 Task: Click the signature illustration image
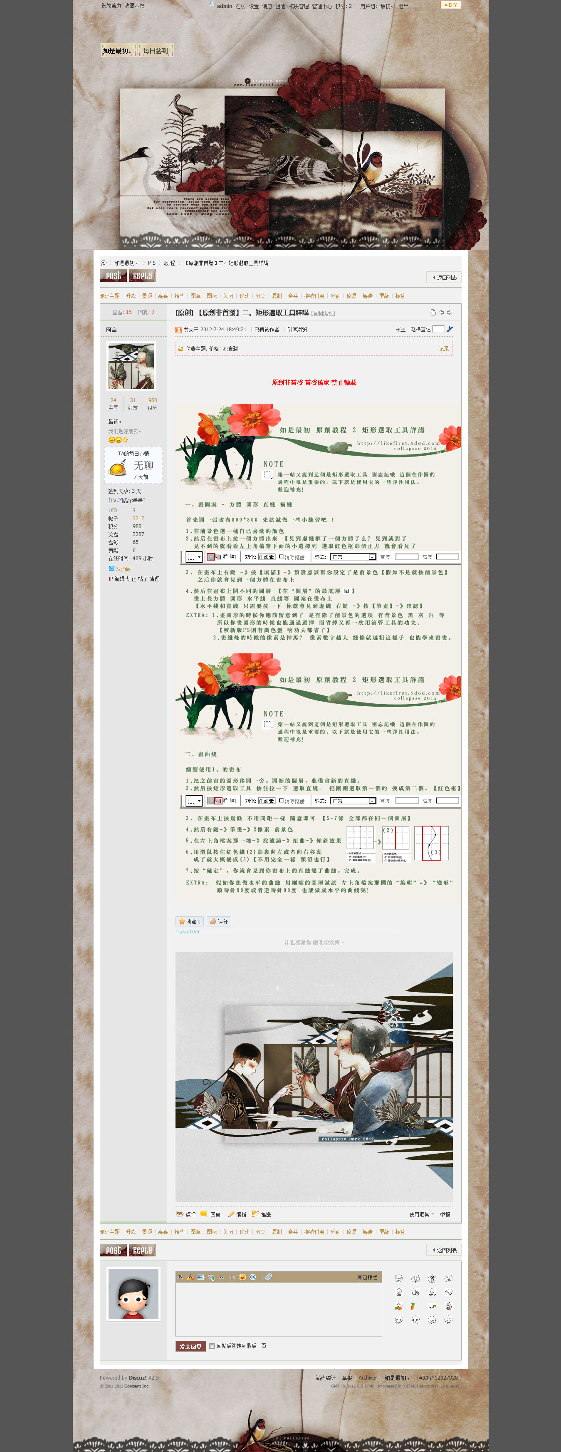click(x=314, y=1077)
